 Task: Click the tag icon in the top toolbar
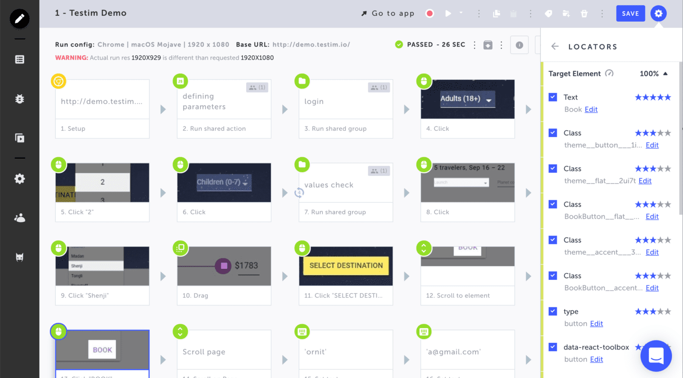tap(548, 14)
